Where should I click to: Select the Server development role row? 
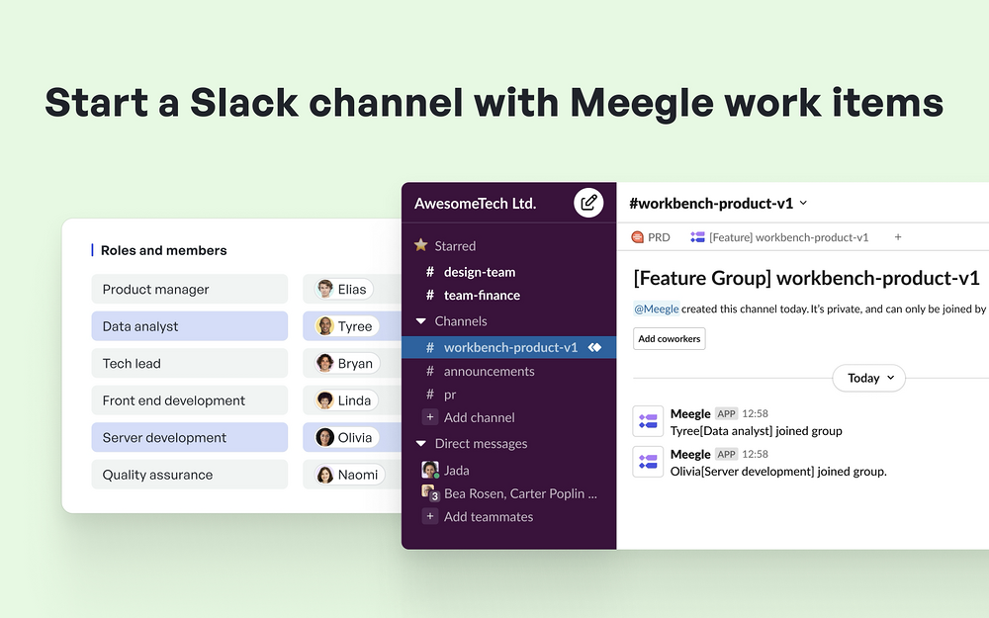point(189,437)
